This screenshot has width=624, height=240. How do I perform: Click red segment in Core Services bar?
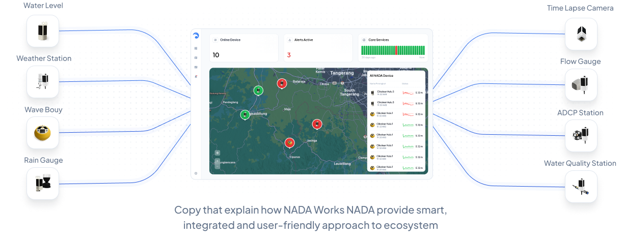(396, 50)
